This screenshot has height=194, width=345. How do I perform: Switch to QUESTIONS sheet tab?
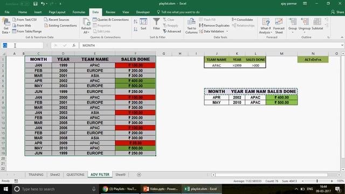pyautogui.click(x=75, y=175)
